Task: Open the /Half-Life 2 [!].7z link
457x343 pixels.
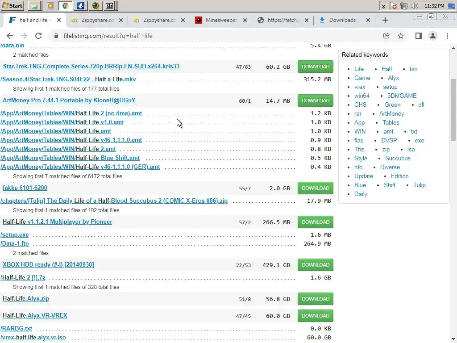Action: point(23,277)
